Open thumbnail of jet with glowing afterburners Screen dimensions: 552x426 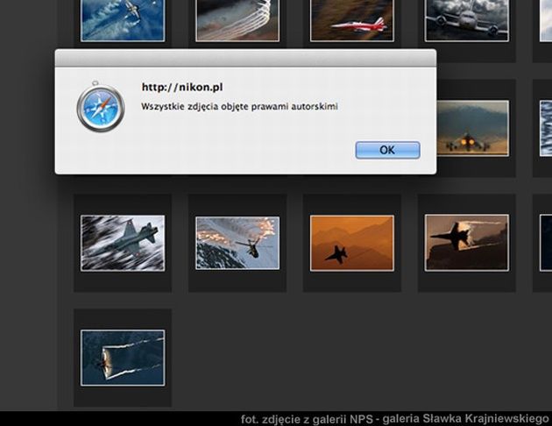(473, 128)
